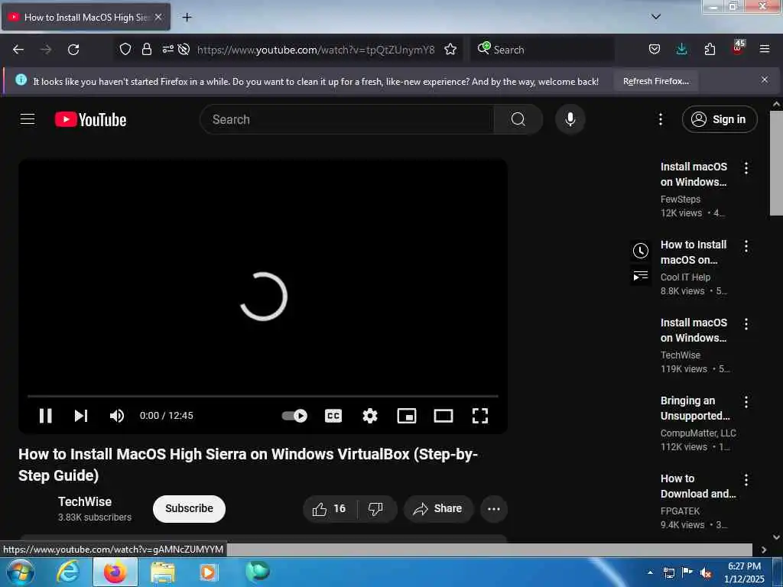Dismiss the Firefox notification bar

765,79
